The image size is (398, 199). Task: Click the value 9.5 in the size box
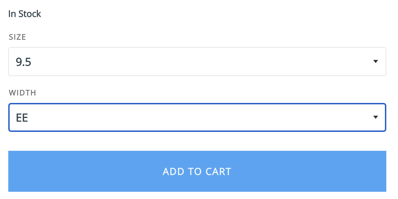tap(24, 61)
